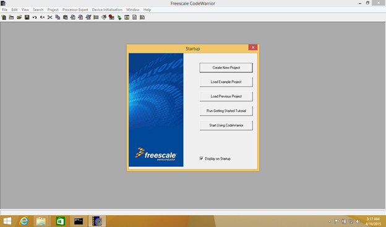This screenshot has width=386, height=227.
Task: Click the Copy pages icon
Action: 58,17
